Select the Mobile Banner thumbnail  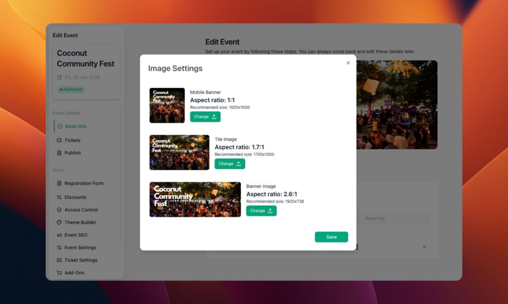coord(167,105)
